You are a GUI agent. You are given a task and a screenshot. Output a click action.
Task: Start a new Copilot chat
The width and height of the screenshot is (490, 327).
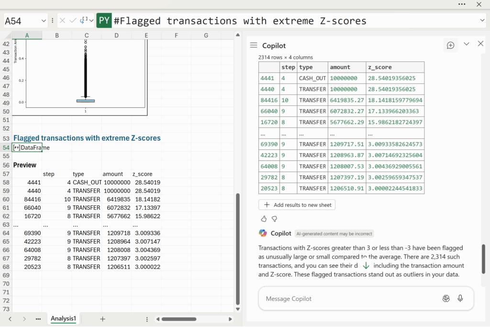pos(450,45)
